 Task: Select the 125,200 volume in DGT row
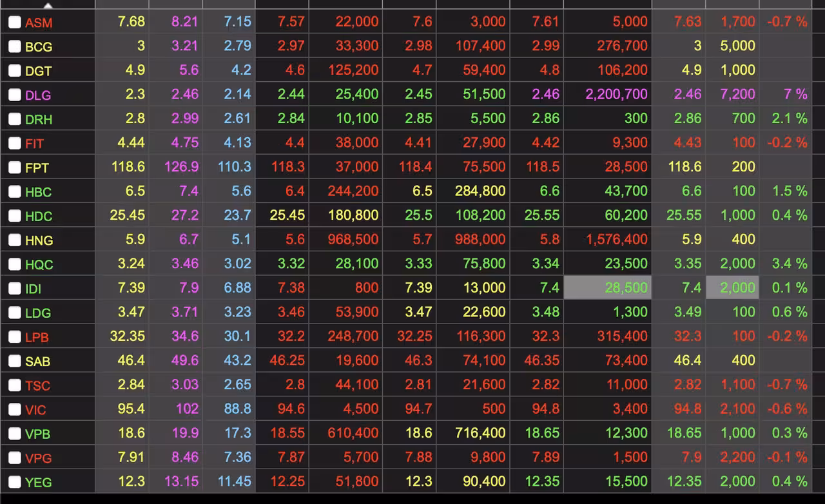(353, 70)
